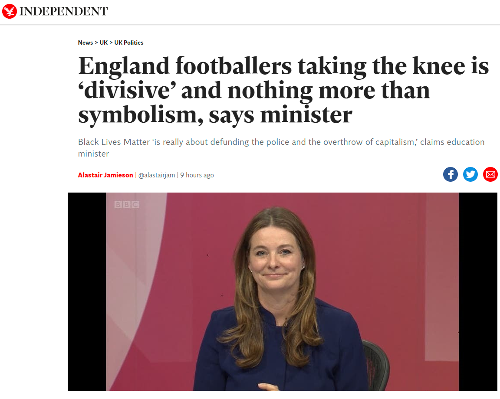Viewport: 500px width, 399px height.
Task: Open the UK breadcrumb link
Action: [103, 43]
